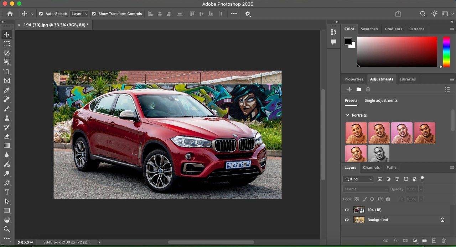This screenshot has width=456, height=247.
Task: Select the Rectangle shape tool
Action: (7, 211)
